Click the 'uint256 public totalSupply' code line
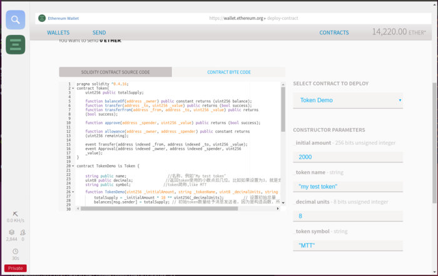 coord(115,92)
